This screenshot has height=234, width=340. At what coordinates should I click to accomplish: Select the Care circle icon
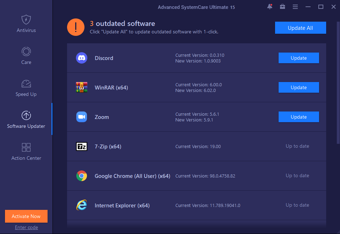26,51
